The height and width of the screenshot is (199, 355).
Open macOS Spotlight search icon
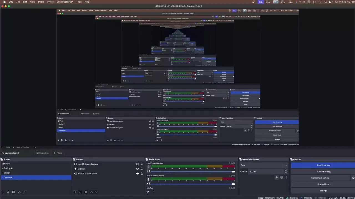(x=325, y=2)
